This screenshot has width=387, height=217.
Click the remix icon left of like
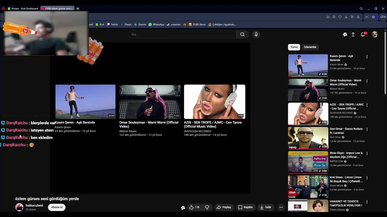(183, 207)
